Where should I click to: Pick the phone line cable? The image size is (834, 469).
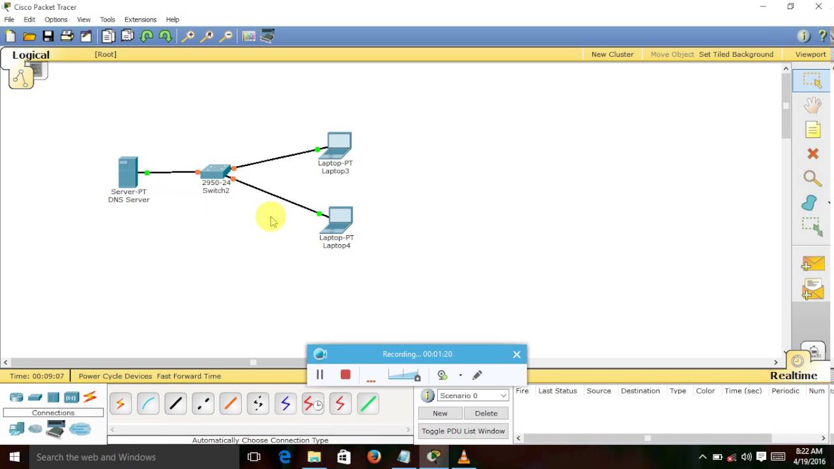258,405
